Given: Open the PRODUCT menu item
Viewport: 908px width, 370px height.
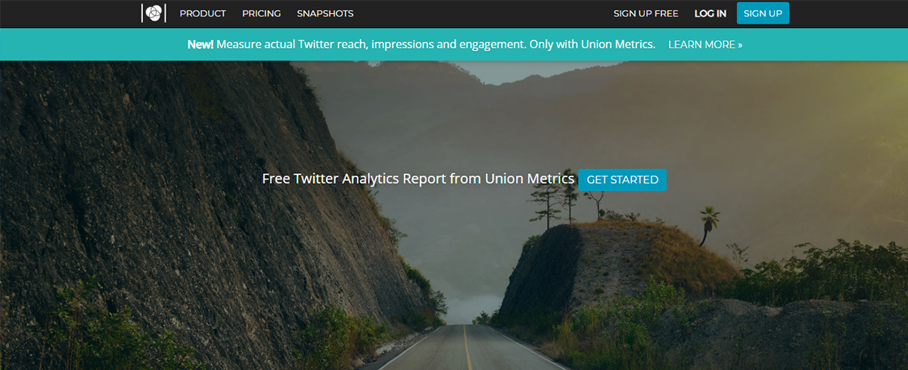Looking at the screenshot, I should (203, 14).
